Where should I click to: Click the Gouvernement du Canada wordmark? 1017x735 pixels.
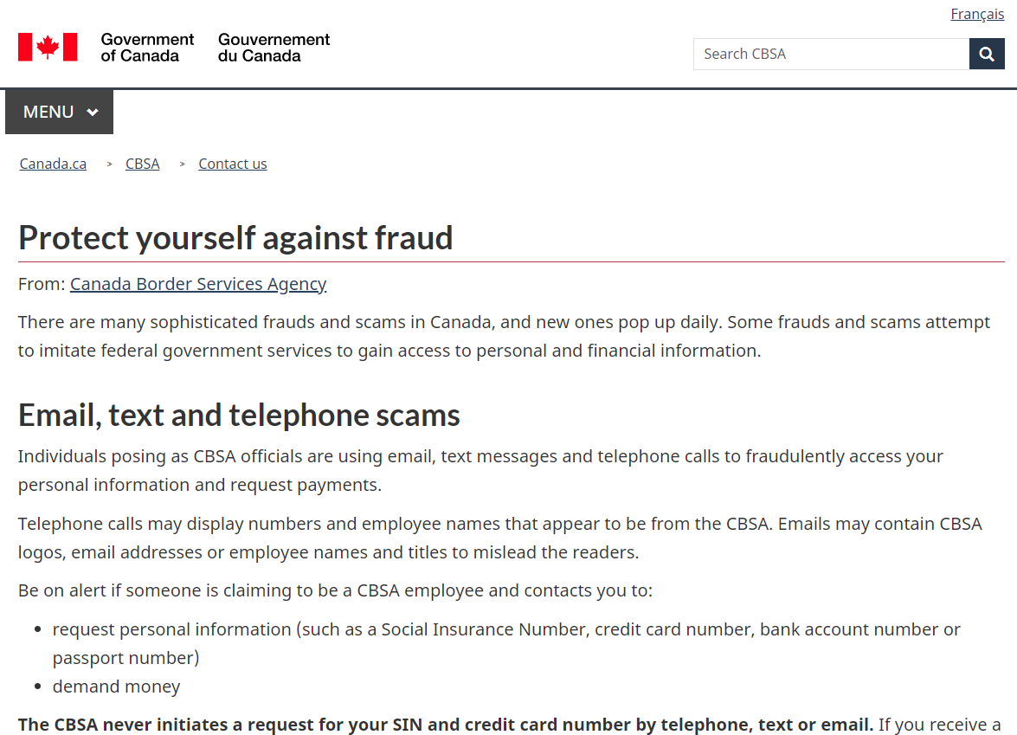pyautogui.click(x=274, y=48)
